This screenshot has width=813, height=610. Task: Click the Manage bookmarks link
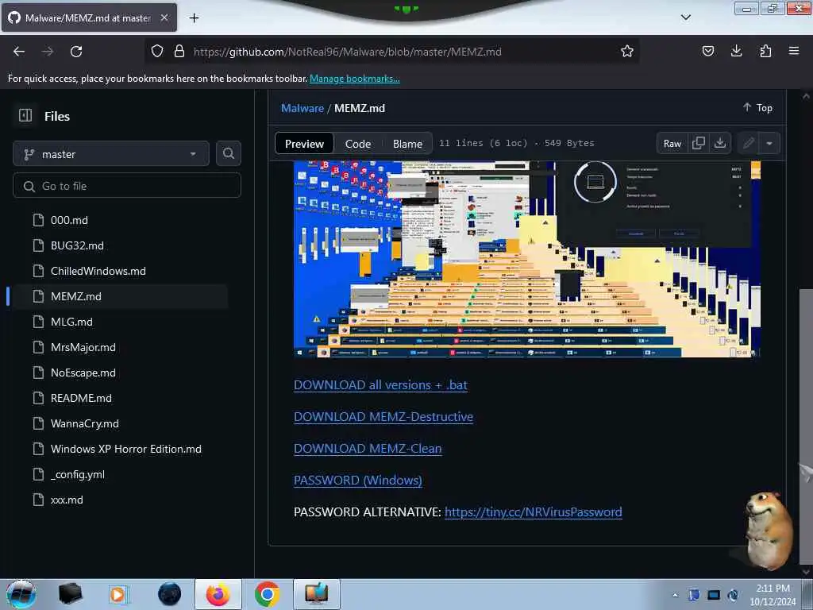coord(355,79)
